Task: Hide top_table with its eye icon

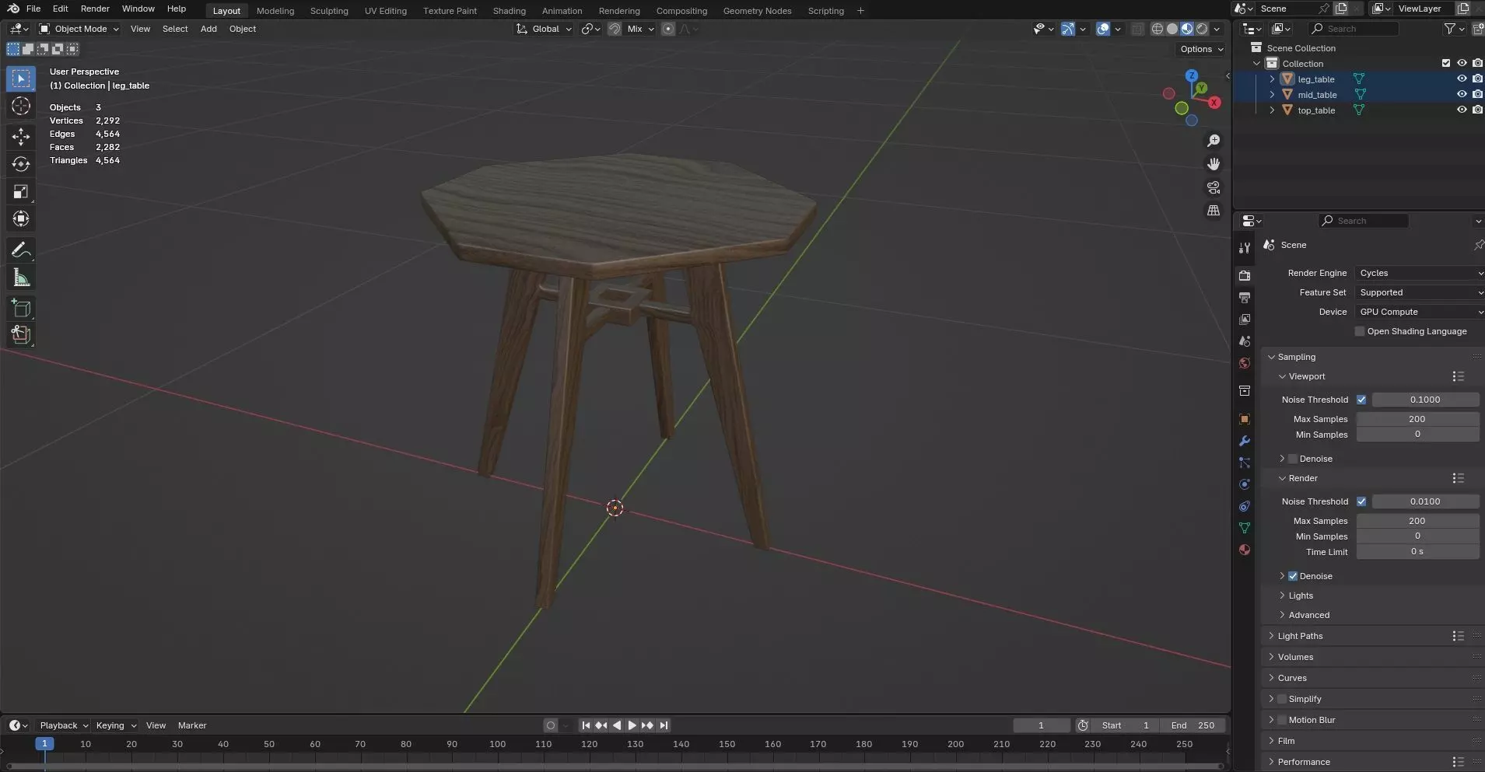Action: pyautogui.click(x=1462, y=110)
